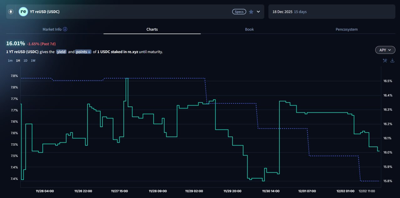Switch to the Book tab
This screenshot has height=198, width=400.
(249, 29)
